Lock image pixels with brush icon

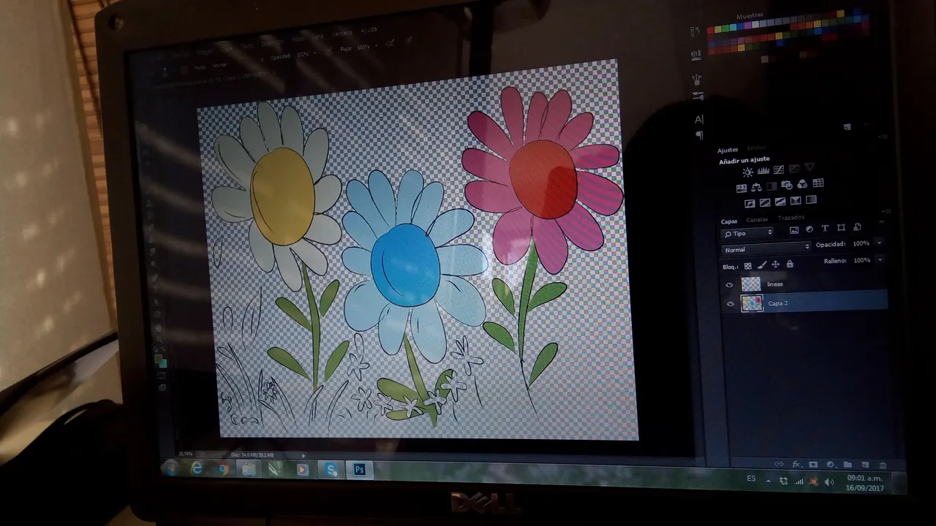[x=762, y=265]
